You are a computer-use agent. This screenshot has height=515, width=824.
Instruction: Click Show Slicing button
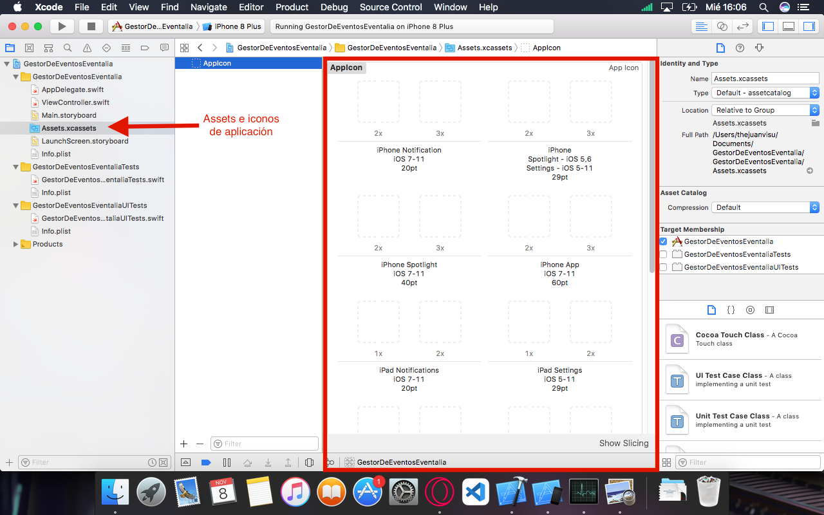point(624,443)
